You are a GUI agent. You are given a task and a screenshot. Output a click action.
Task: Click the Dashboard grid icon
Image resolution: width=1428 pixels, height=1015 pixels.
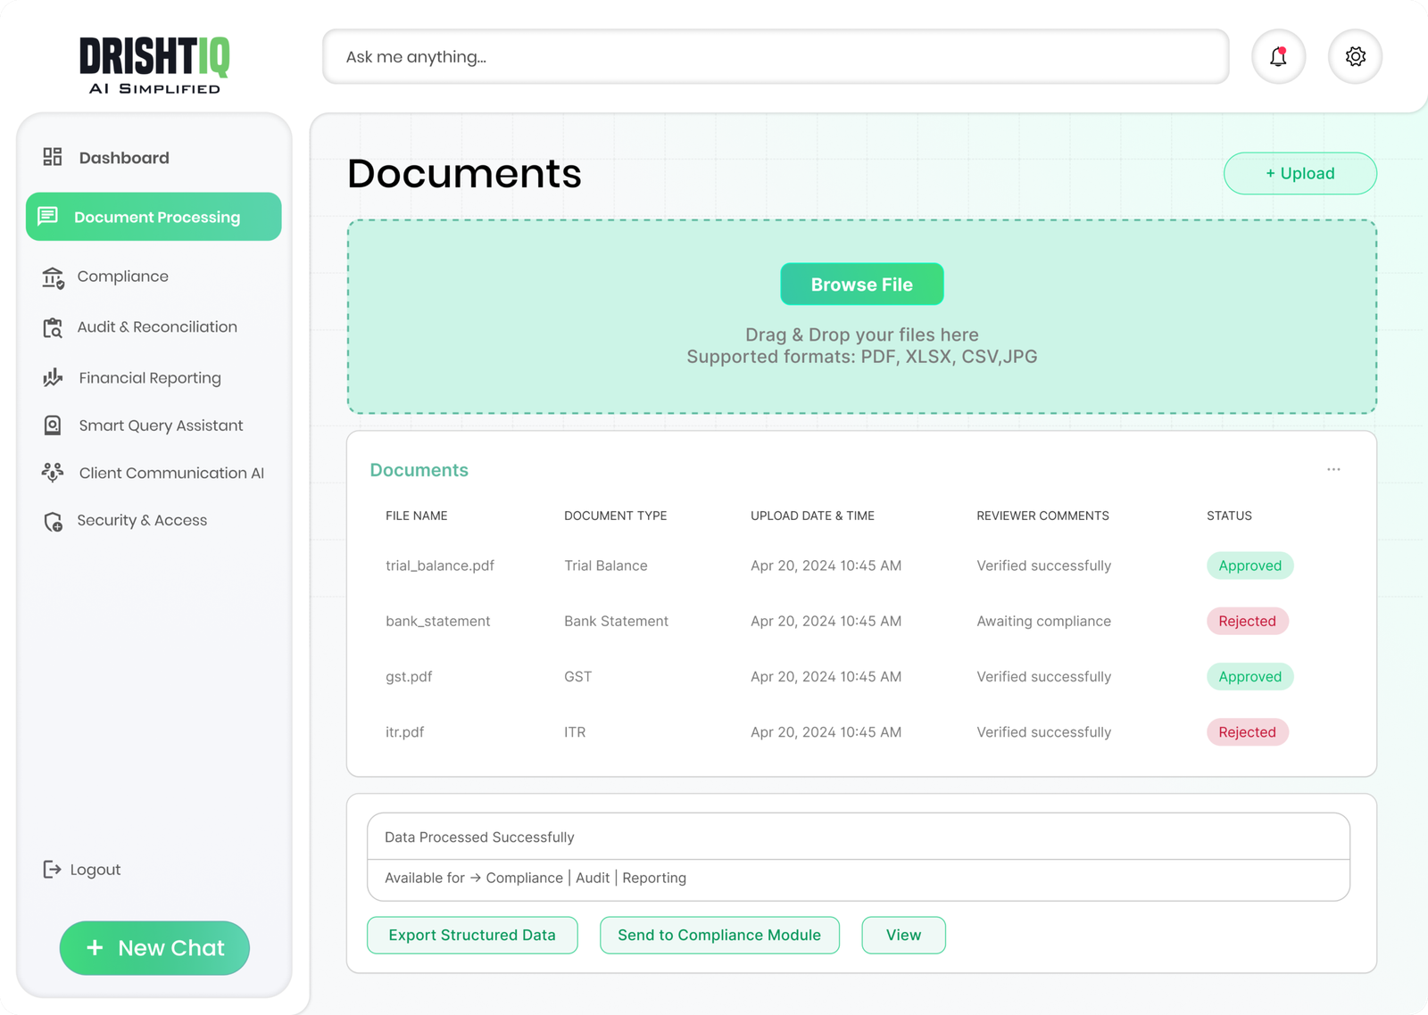coord(53,158)
